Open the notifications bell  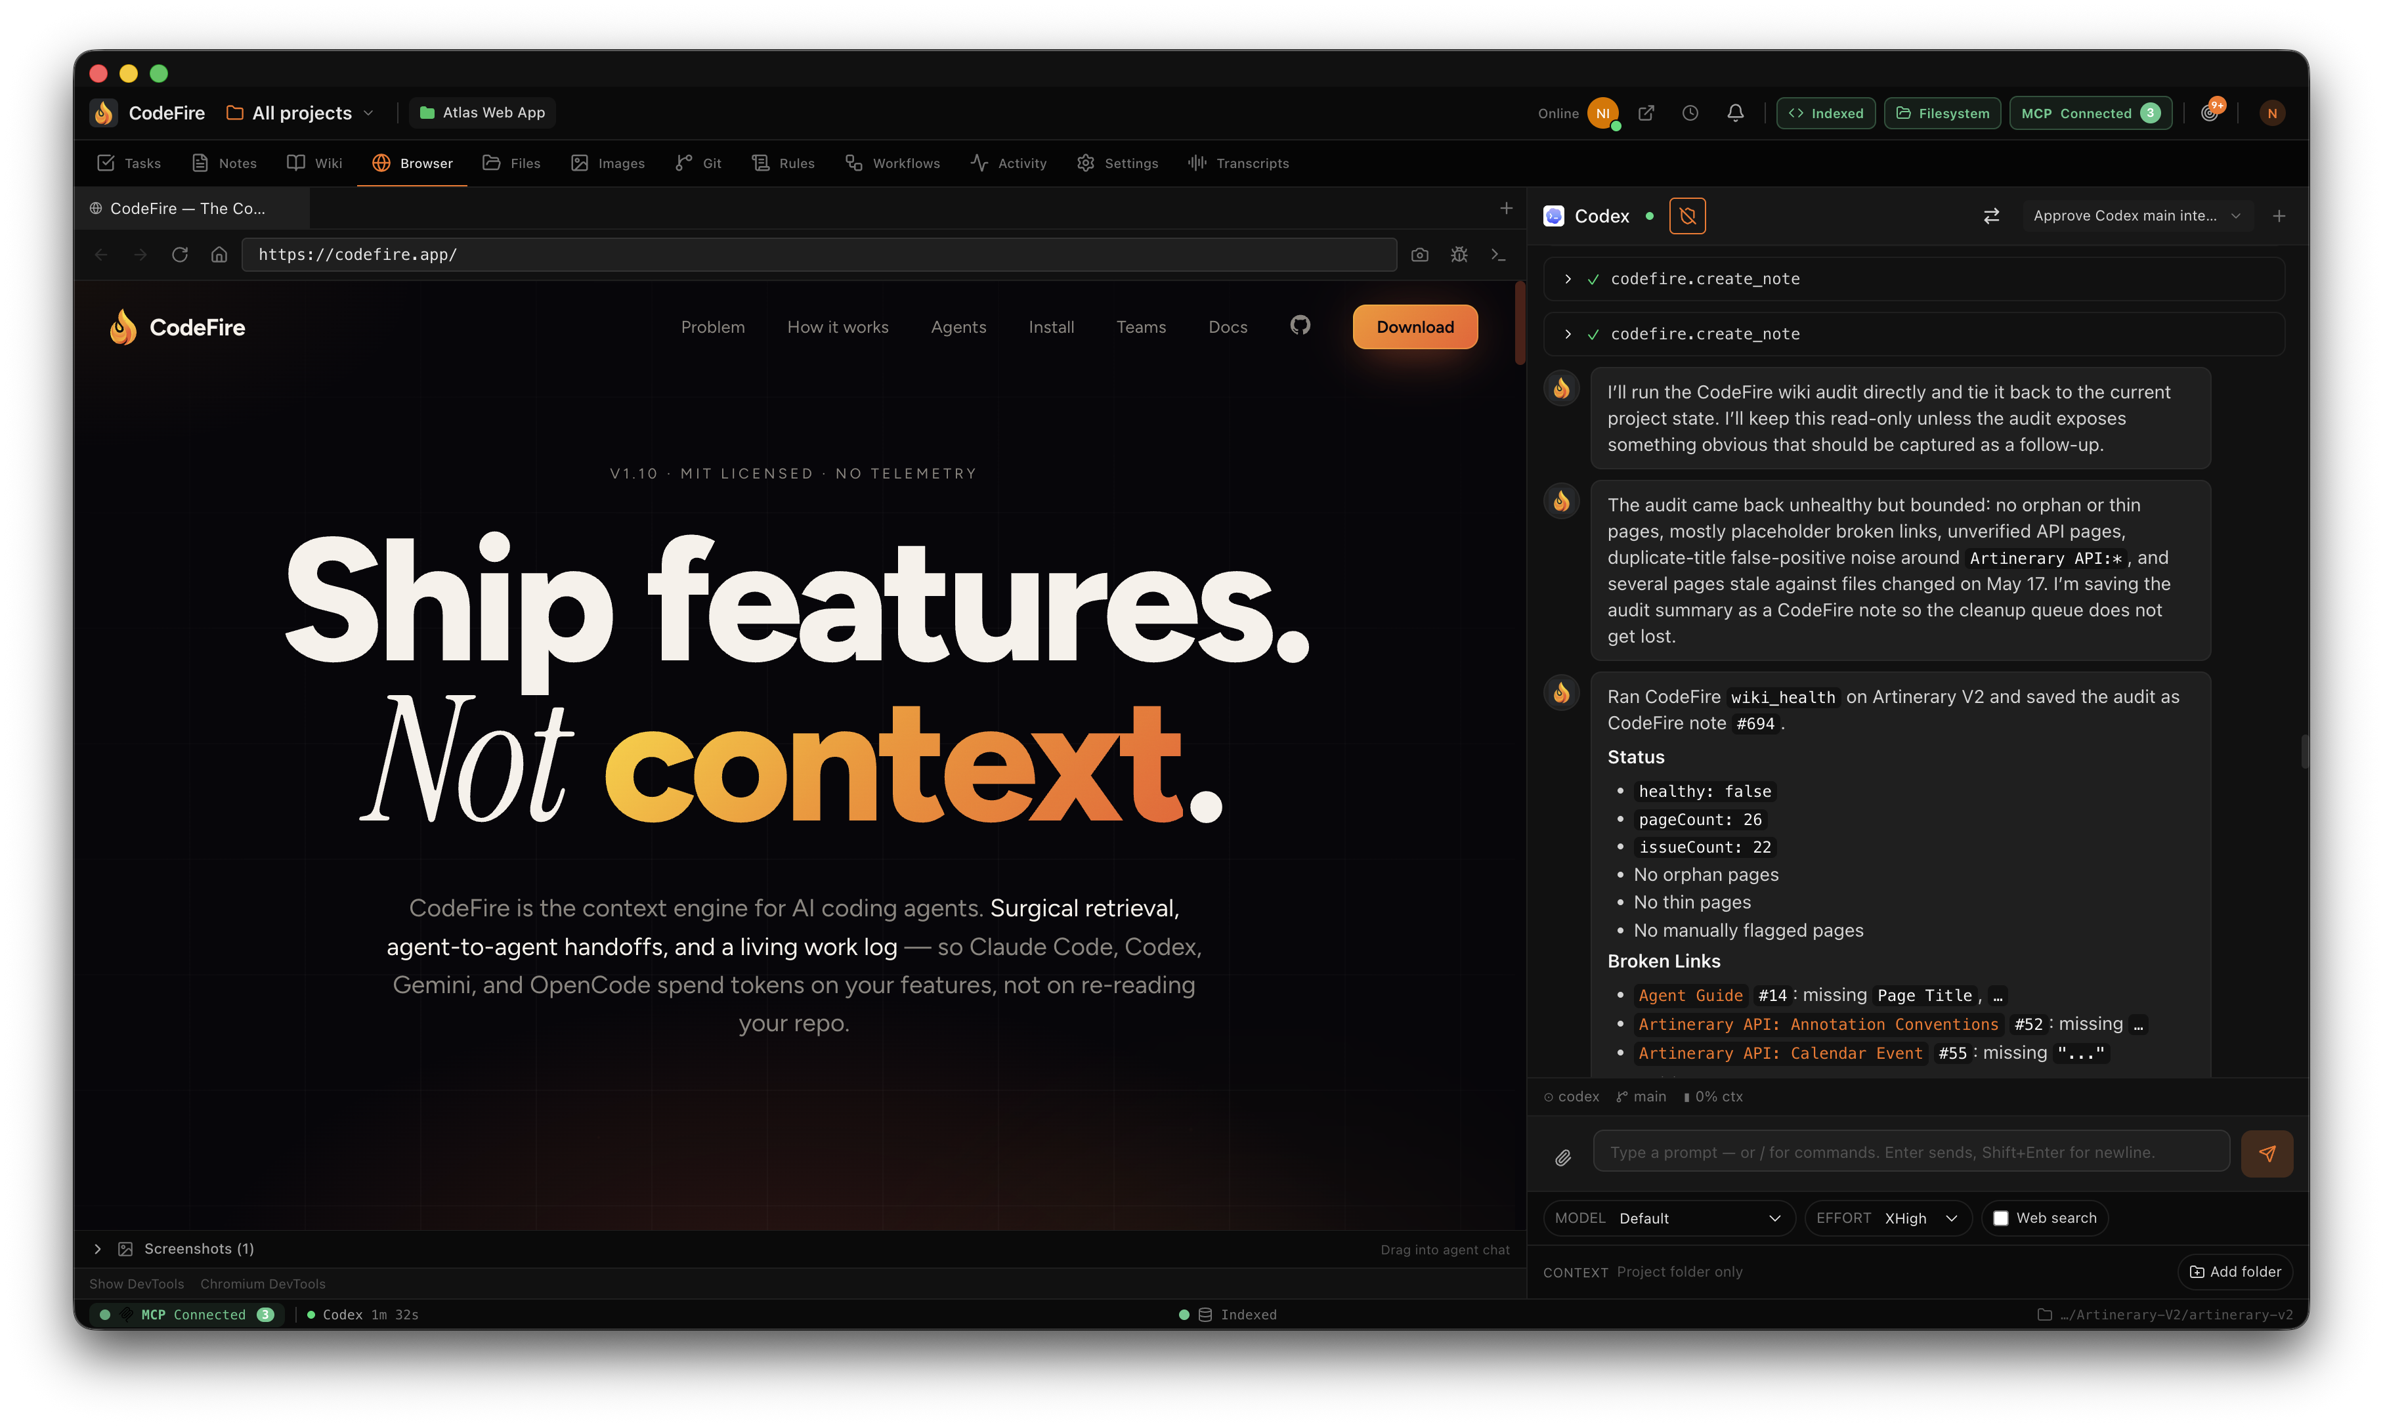(x=1735, y=112)
